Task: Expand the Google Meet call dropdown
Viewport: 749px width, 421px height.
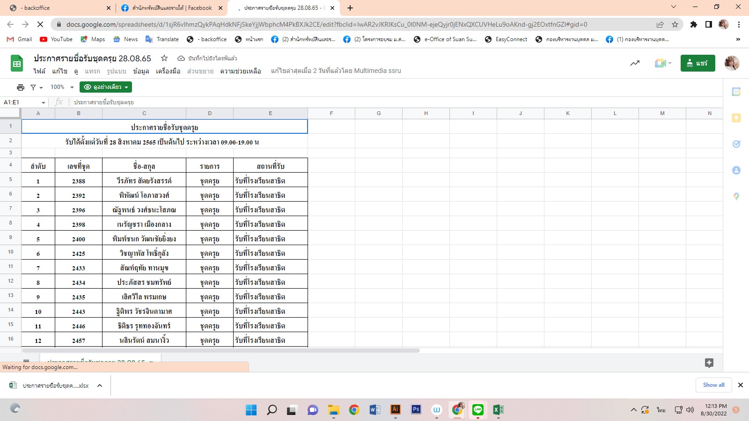Action: point(664,63)
